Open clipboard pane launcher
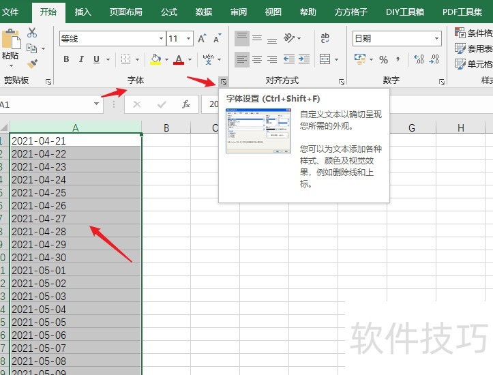Screen dimensions: 493x375 48,82
